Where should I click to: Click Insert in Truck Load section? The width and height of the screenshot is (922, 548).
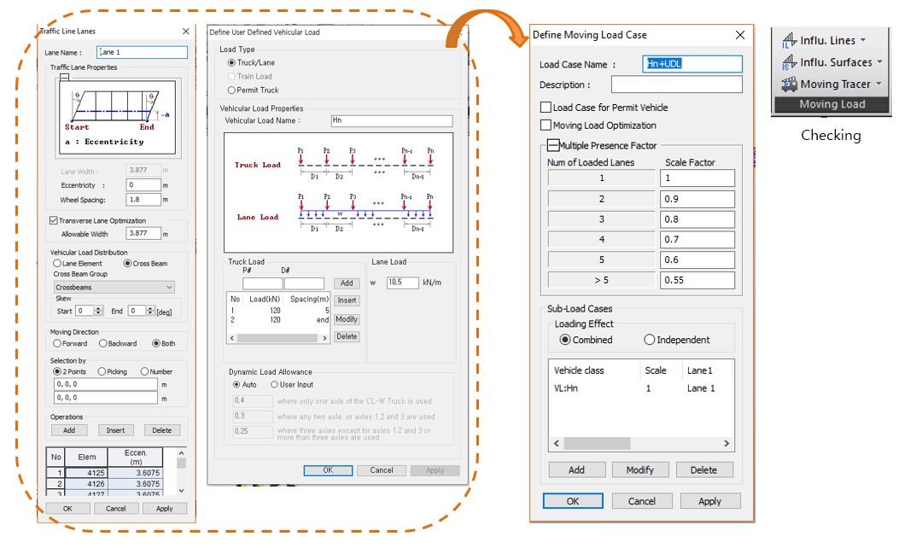pyautogui.click(x=347, y=300)
